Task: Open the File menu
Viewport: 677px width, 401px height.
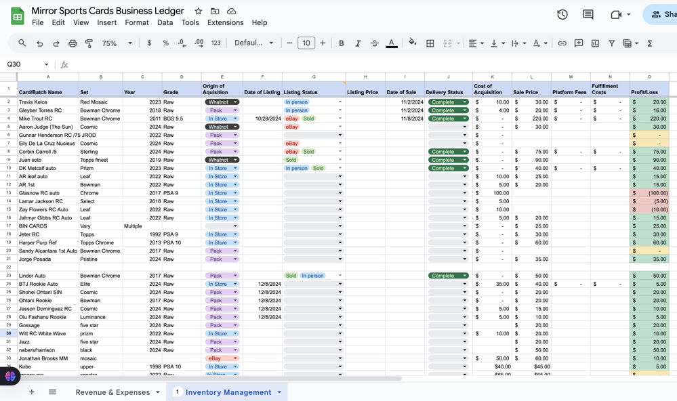Action: point(37,22)
